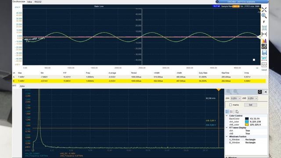Select the FFT tab

(14, 86)
